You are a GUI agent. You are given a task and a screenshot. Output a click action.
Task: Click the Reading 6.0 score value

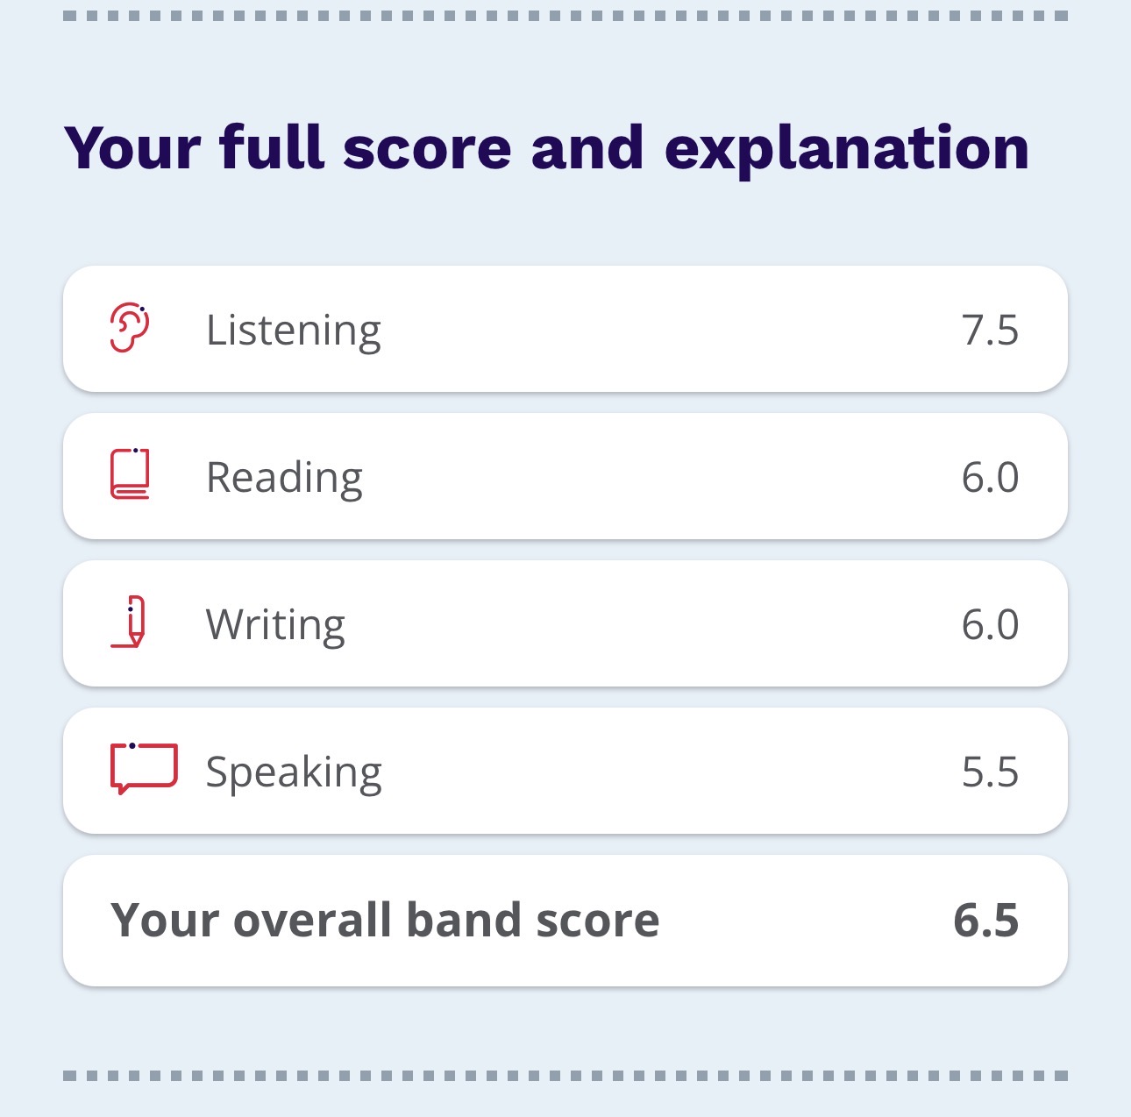point(990,478)
